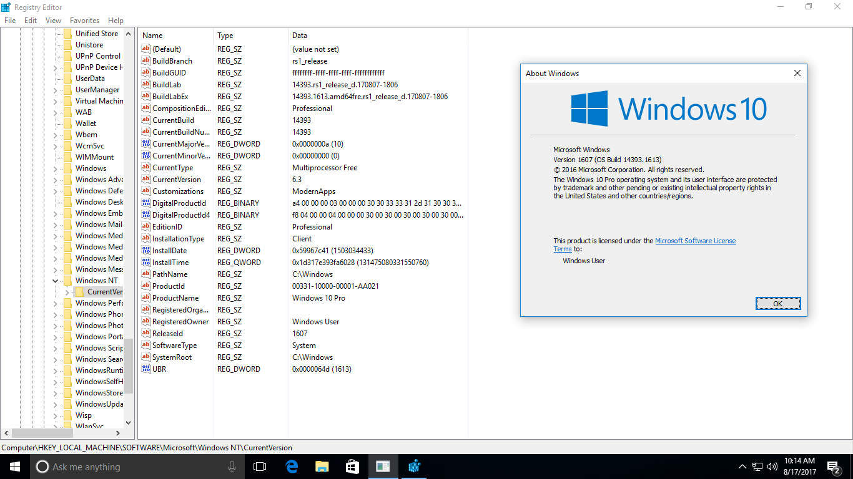Open the Help menu
Screen dimensions: 853x479
point(116,21)
